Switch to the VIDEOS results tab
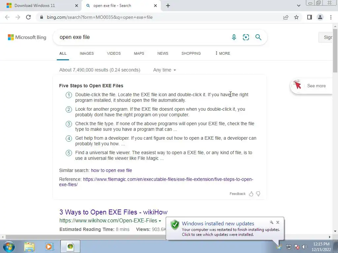This screenshot has height=253, width=338. pyautogui.click(x=114, y=53)
